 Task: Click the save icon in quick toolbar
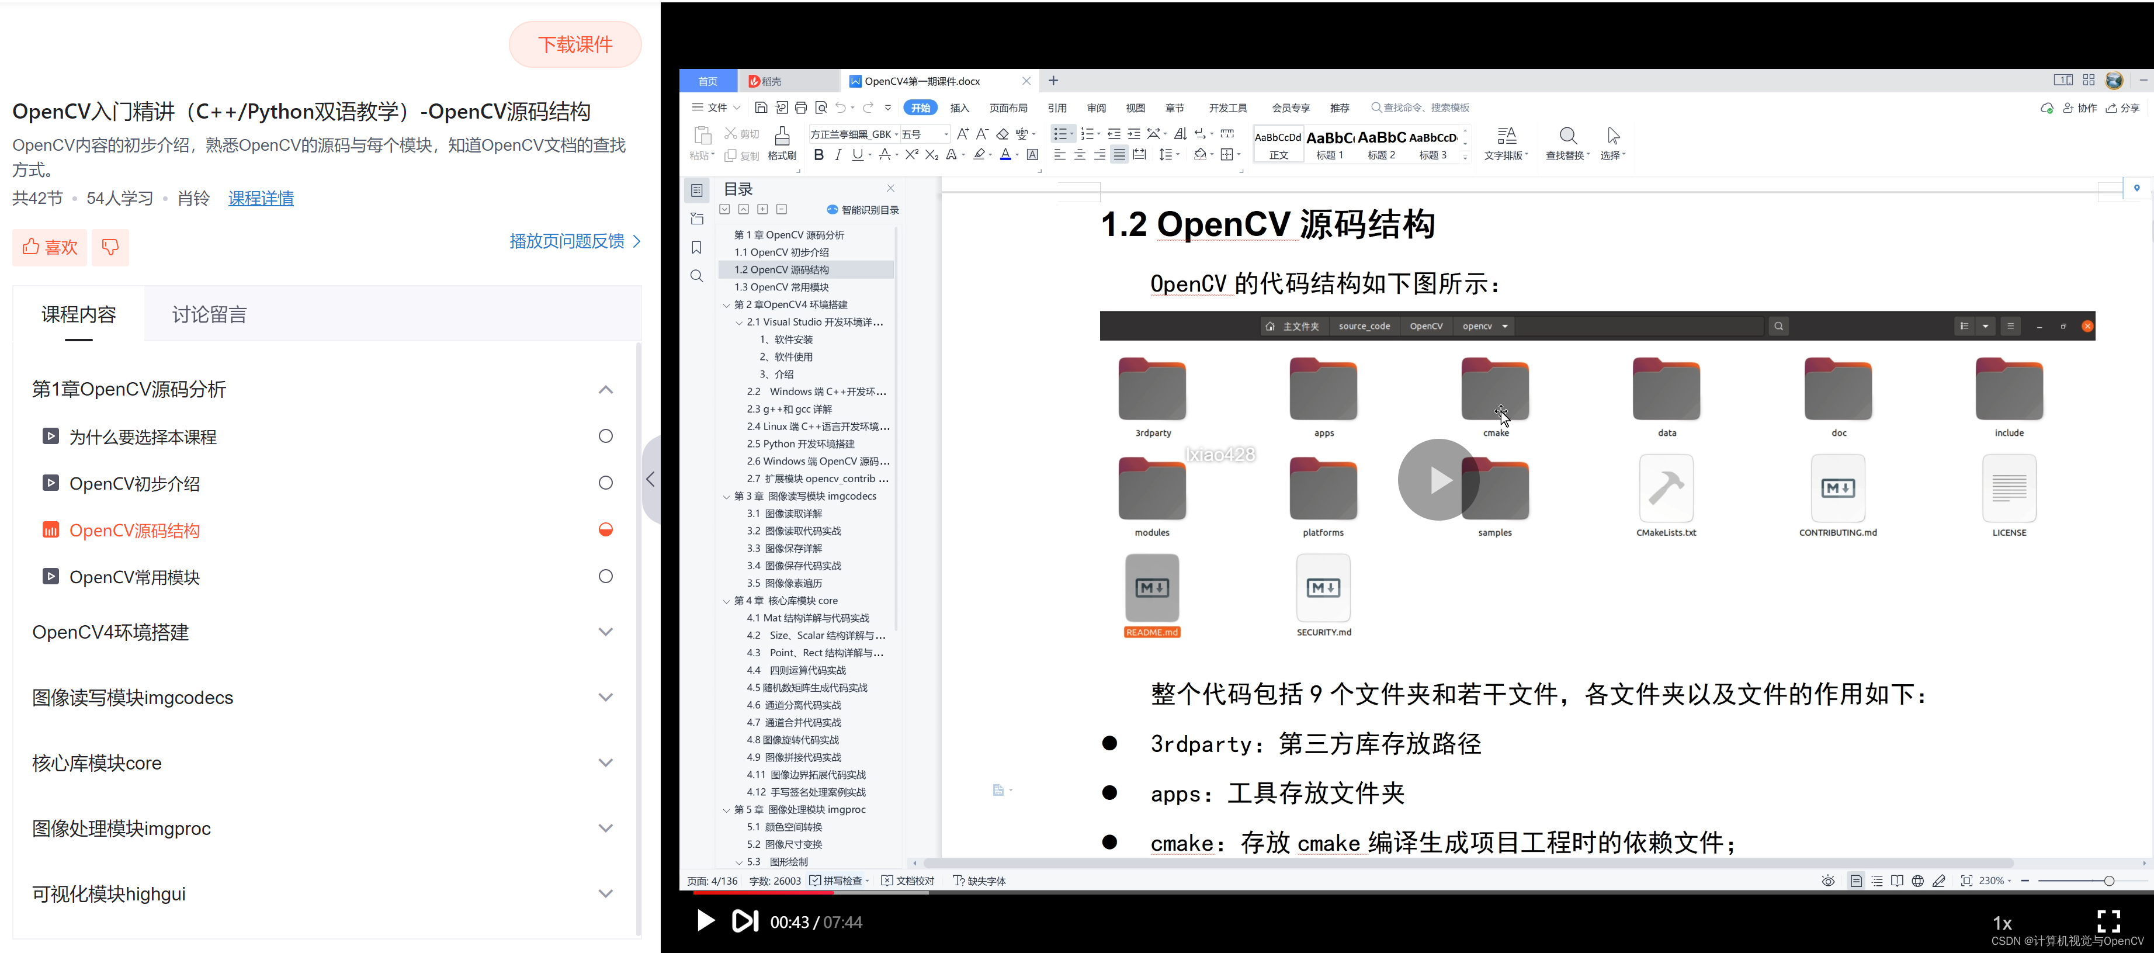pyautogui.click(x=761, y=108)
